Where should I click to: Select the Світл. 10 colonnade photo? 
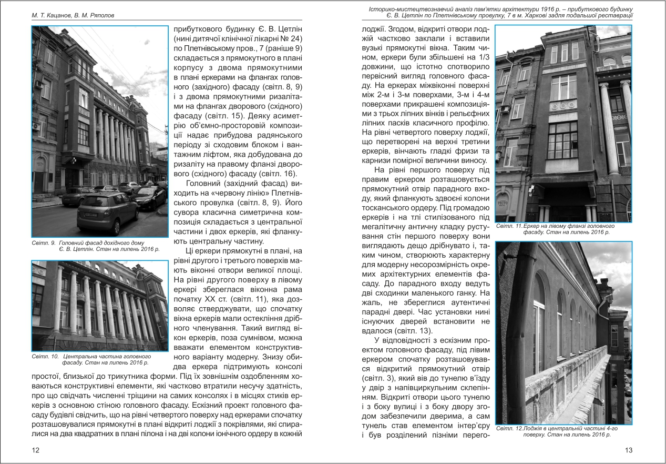pos(99,305)
